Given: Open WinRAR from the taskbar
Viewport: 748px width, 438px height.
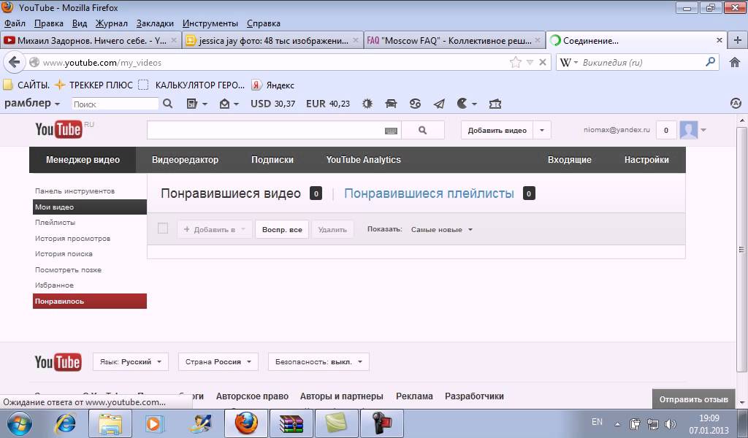Looking at the screenshot, I should (x=291, y=423).
